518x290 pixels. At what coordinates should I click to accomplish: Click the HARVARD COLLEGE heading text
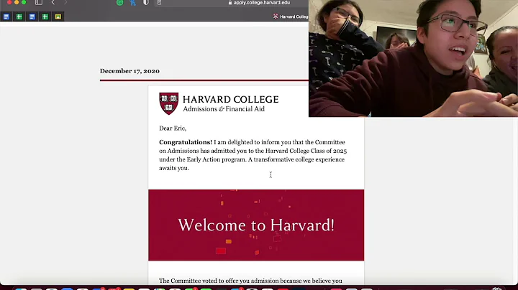tap(231, 99)
